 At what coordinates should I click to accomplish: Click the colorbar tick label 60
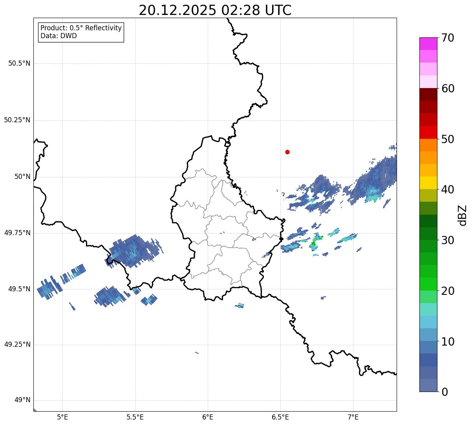pos(448,88)
